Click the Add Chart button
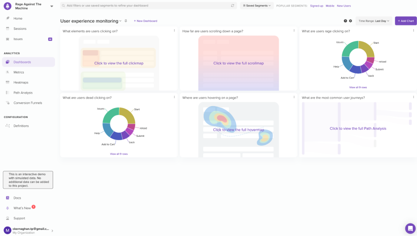This screenshot has height=236, width=417. [405, 21]
